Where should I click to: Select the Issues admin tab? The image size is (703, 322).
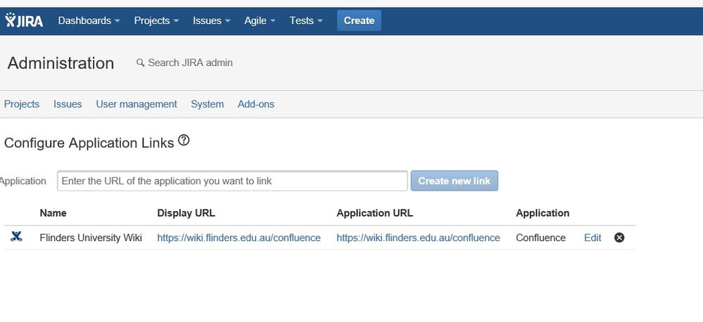tap(68, 104)
